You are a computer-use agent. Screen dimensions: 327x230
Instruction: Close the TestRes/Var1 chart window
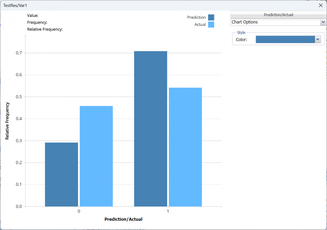(320, 5)
